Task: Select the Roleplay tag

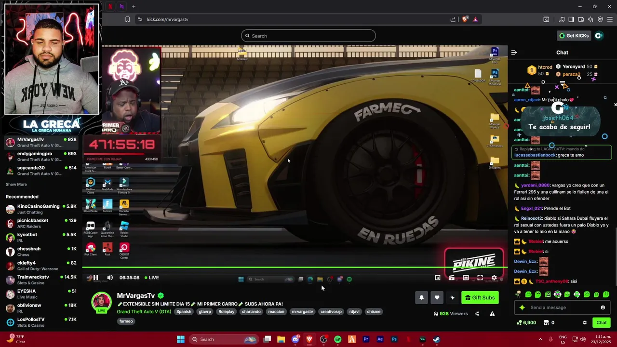Action: [226, 312]
